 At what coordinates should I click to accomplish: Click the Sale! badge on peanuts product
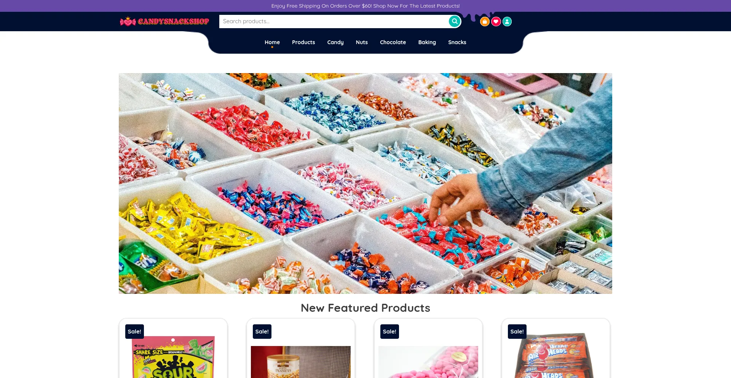[262, 332]
